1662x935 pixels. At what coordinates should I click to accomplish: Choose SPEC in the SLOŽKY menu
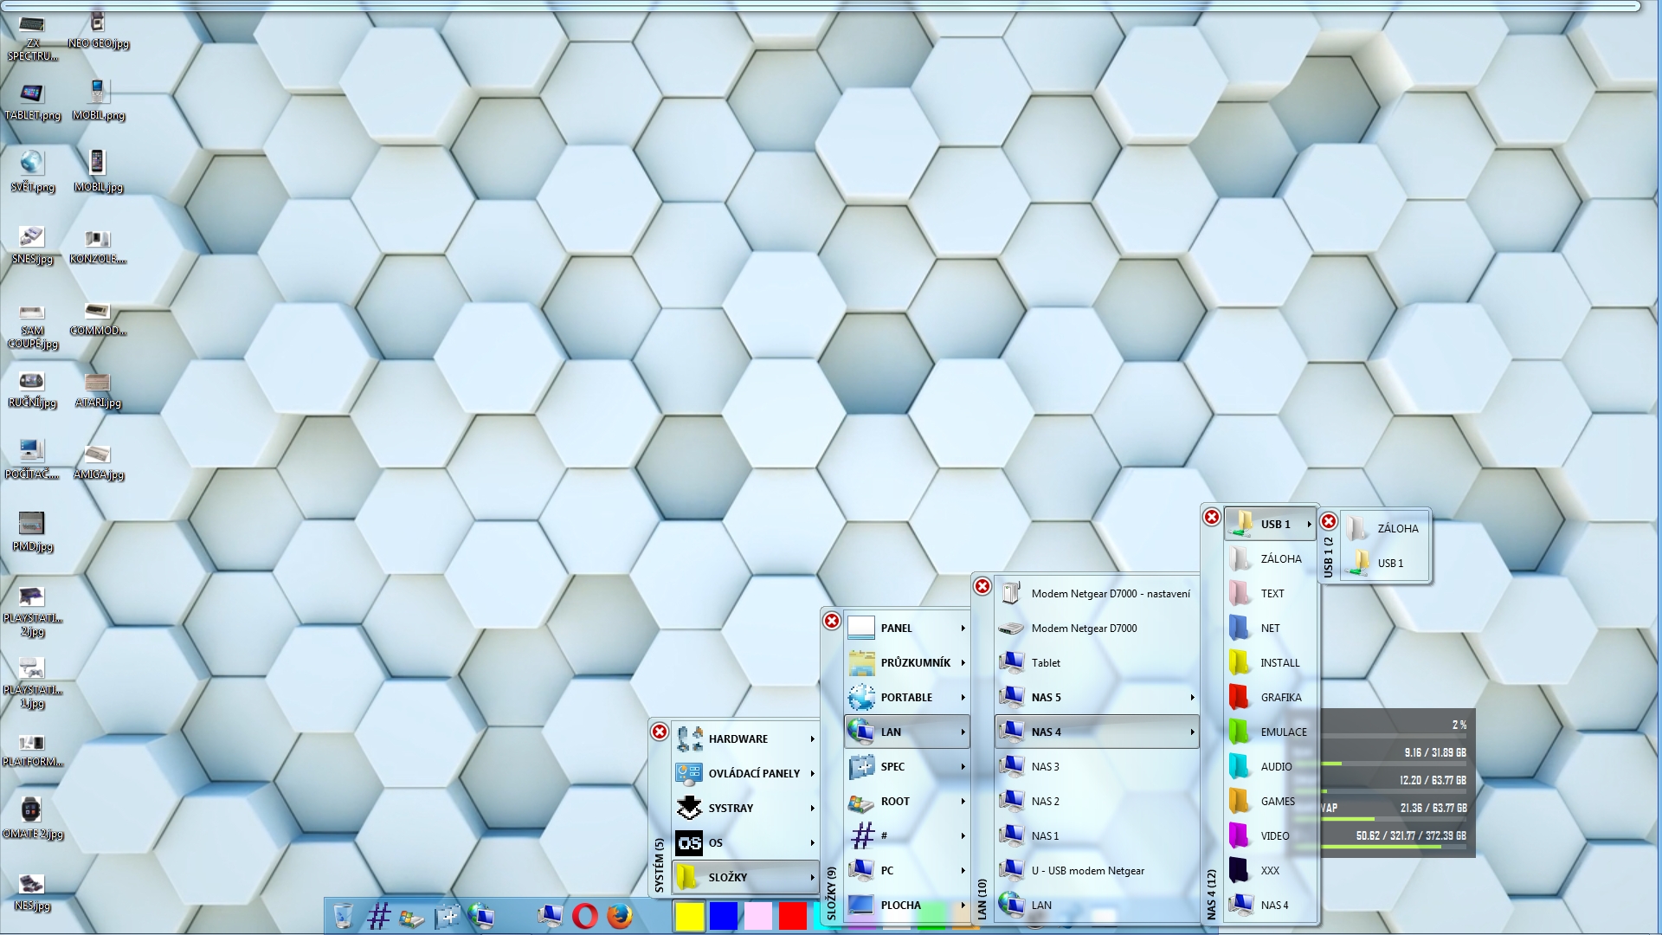906,766
